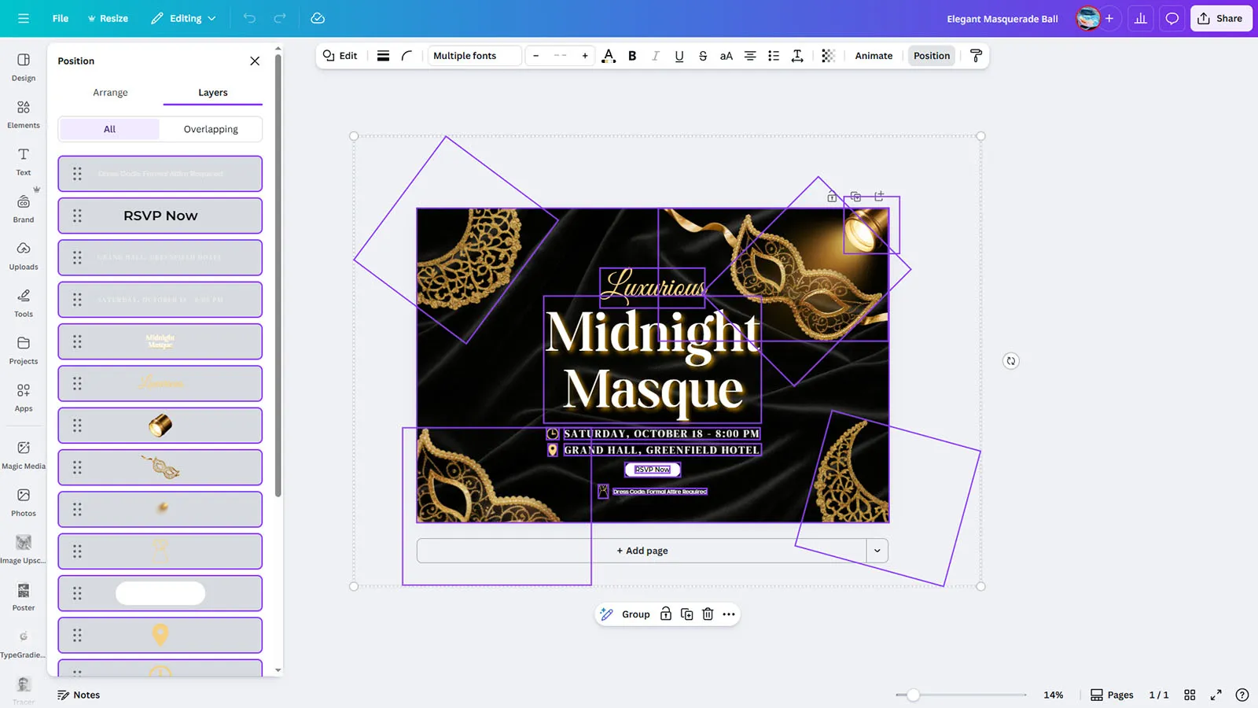Click the Bold formatting icon
This screenshot has height=708, width=1258.
(x=632, y=56)
